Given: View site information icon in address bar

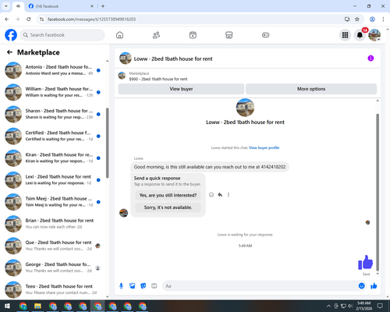Looking at the screenshot, I should [x=41, y=19].
